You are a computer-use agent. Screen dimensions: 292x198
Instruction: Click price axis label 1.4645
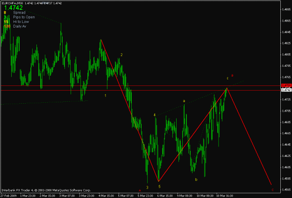pos(287,145)
